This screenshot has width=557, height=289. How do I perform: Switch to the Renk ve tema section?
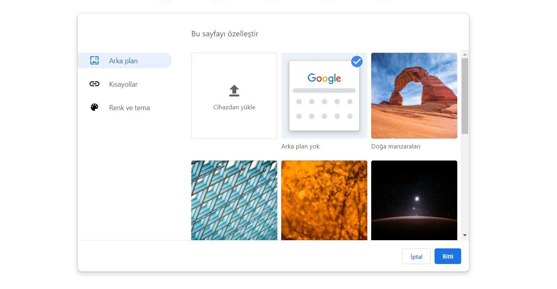(x=129, y=108)
